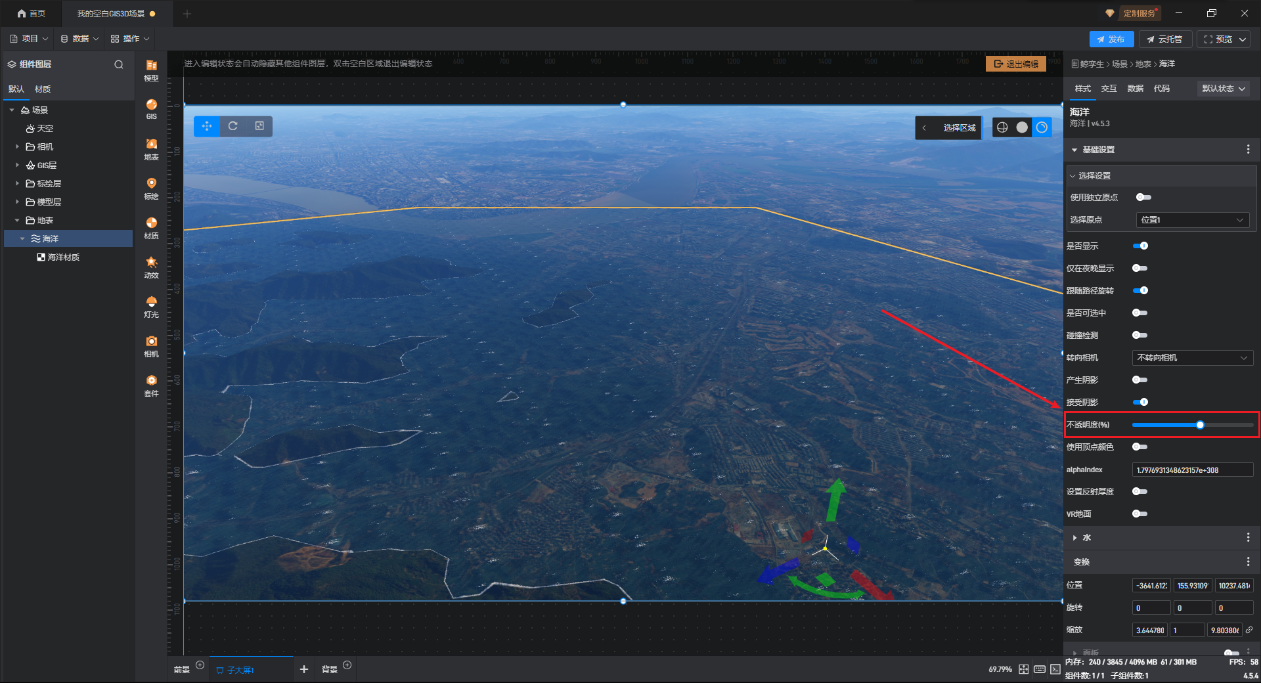Viewport: 1261px width, 683px height.
Task: Switch to the 代码 tab
Action: (1161, 89)
